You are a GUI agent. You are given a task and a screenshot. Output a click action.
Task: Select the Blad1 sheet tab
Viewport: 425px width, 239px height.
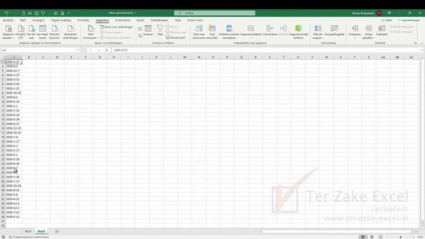click(x=29, y=232)
